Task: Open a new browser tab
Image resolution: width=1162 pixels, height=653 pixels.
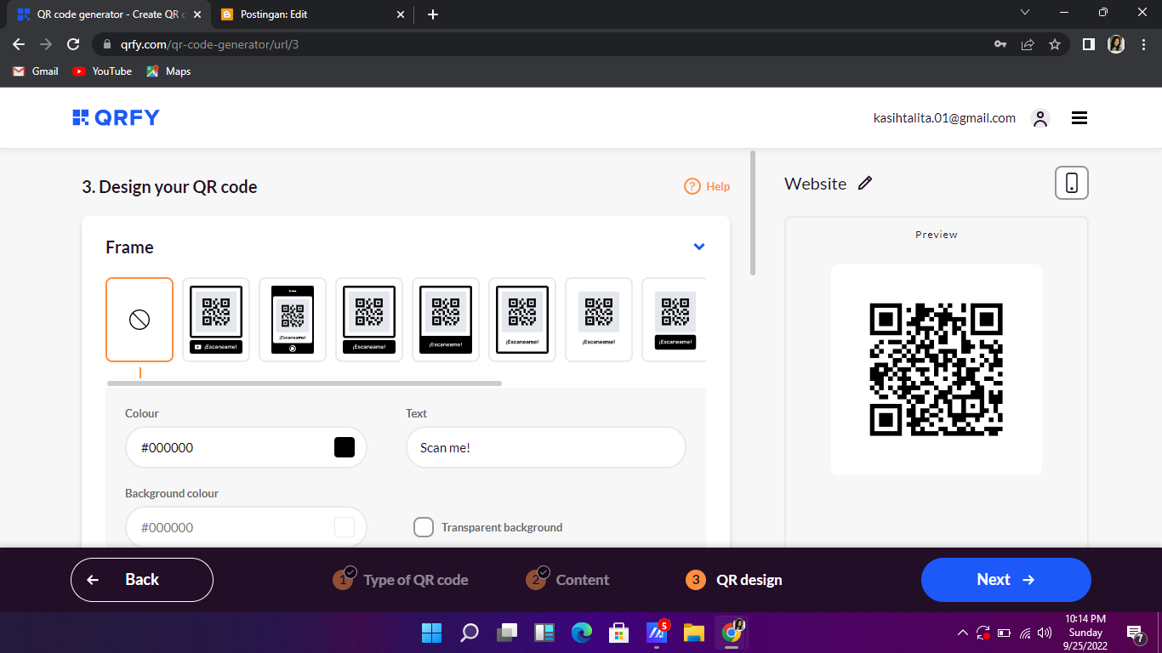Action: [x=433, y=14]
